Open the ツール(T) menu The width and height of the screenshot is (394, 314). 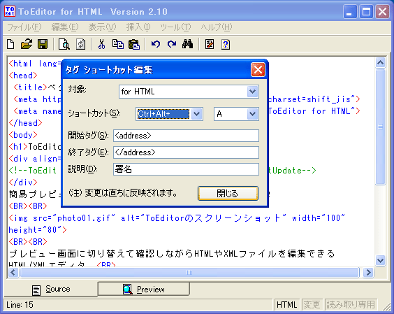point(175,27)
